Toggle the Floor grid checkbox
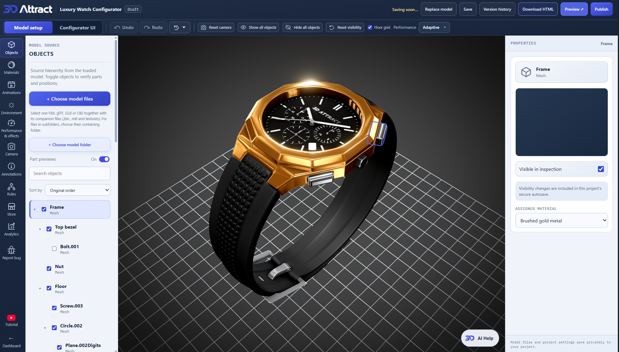 pyautogui.click(x=370, y=27)
